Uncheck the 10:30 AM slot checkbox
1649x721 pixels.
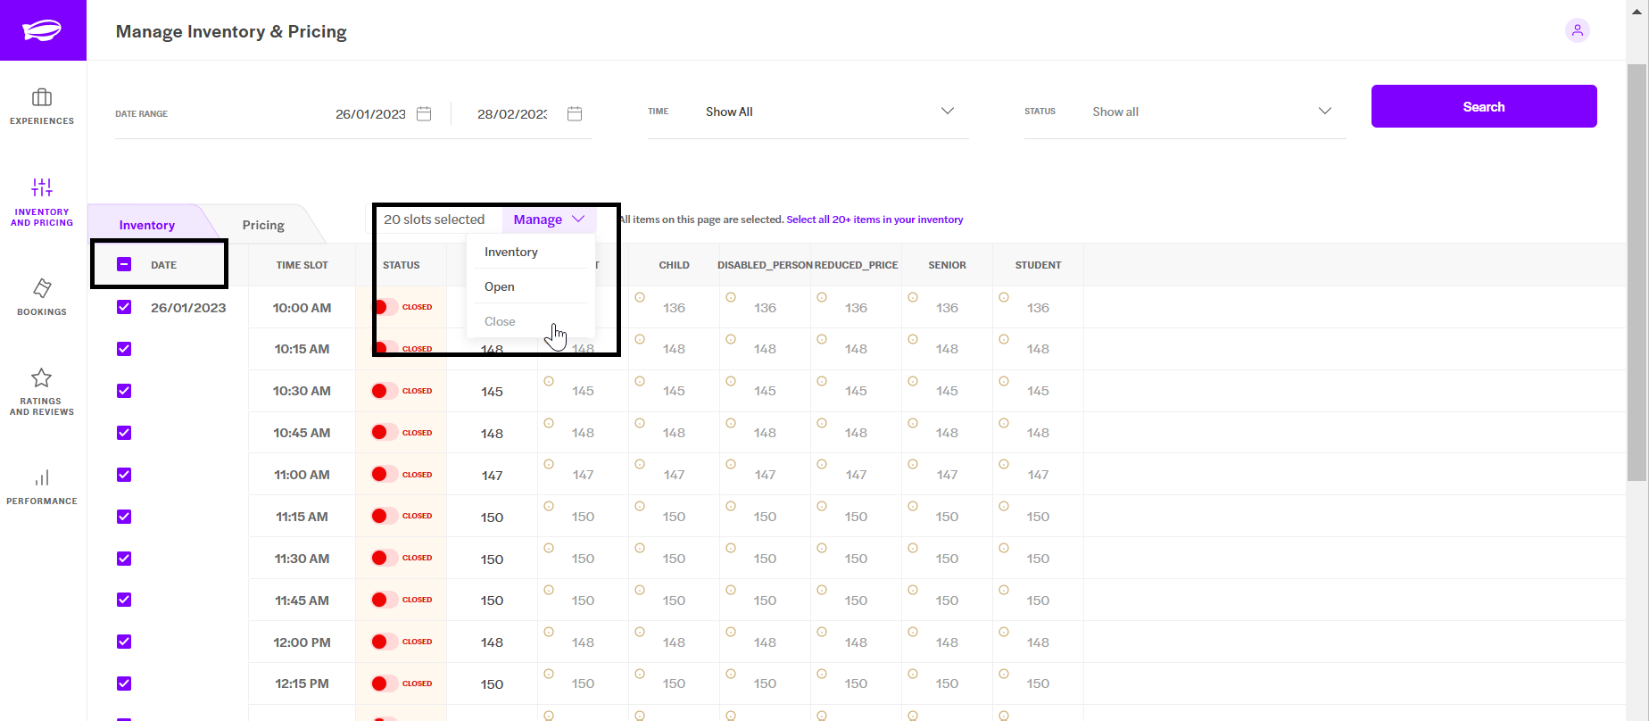pos(124,391)
